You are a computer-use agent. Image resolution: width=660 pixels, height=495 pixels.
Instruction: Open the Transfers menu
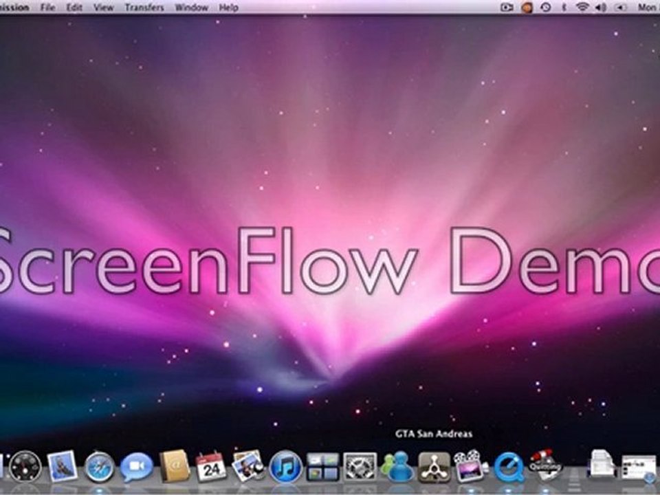(x=144, y=8)
